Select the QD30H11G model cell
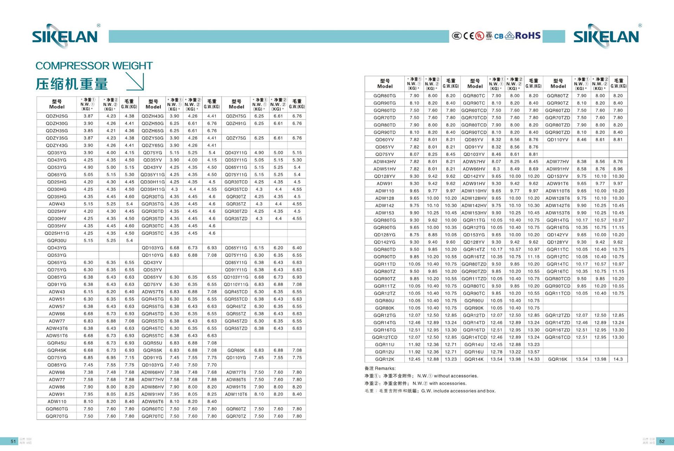Image resolution: width=674 pixels, height=451 pixels. tap(152, 182)
